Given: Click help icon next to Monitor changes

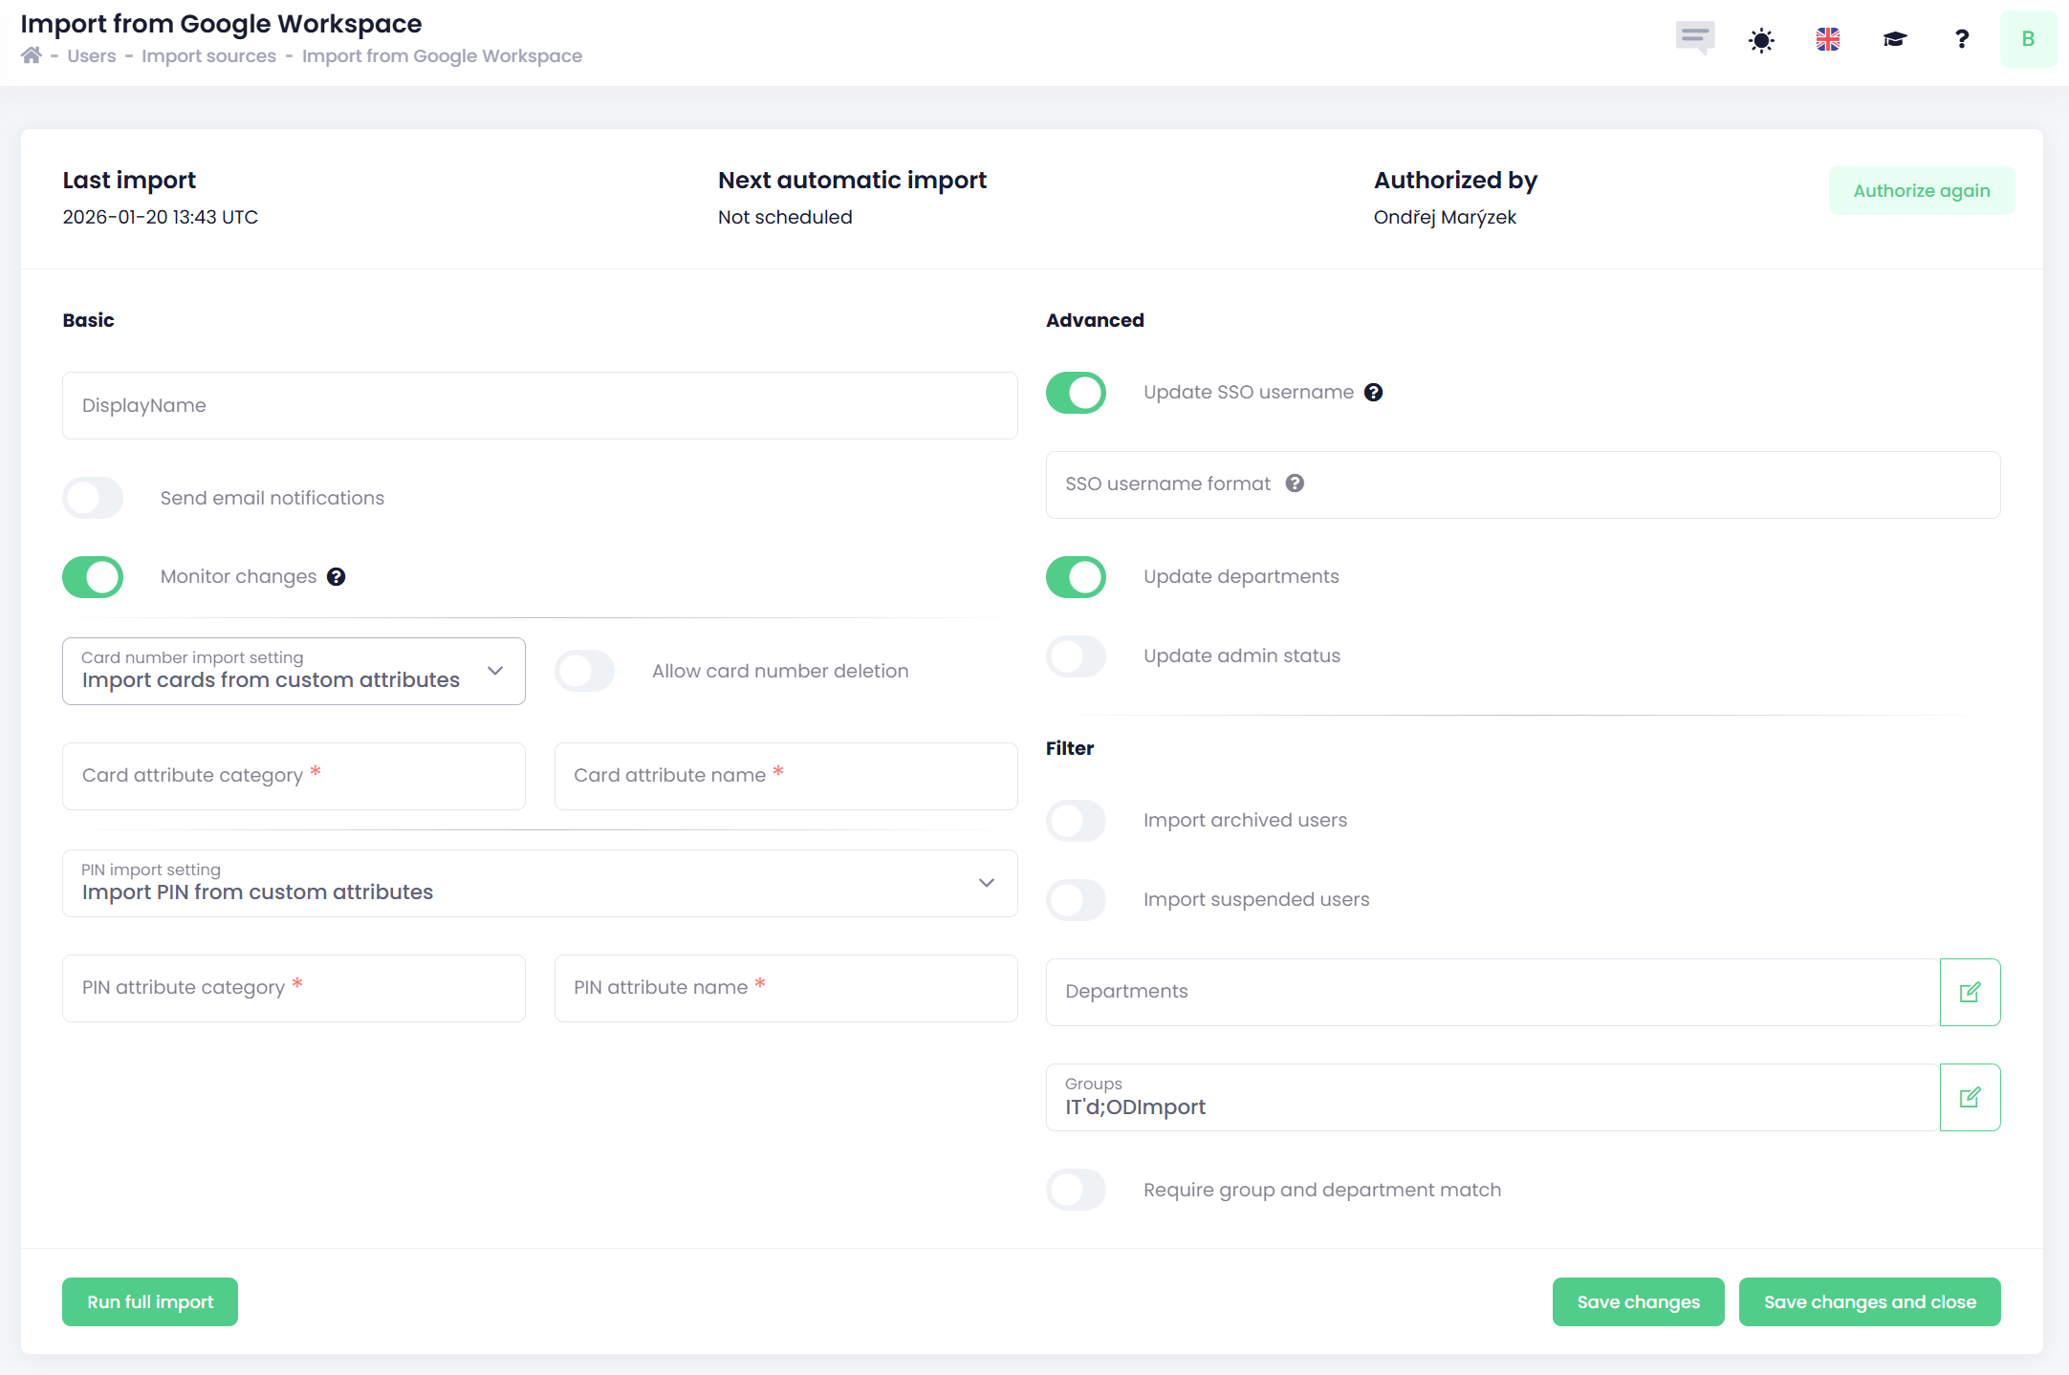Looking at the screenshot, I should click(x=336, y=576).
